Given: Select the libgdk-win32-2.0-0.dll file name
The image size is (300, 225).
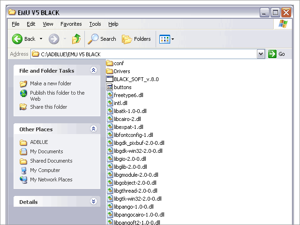Looking at the screenshot, I should 138,151.
